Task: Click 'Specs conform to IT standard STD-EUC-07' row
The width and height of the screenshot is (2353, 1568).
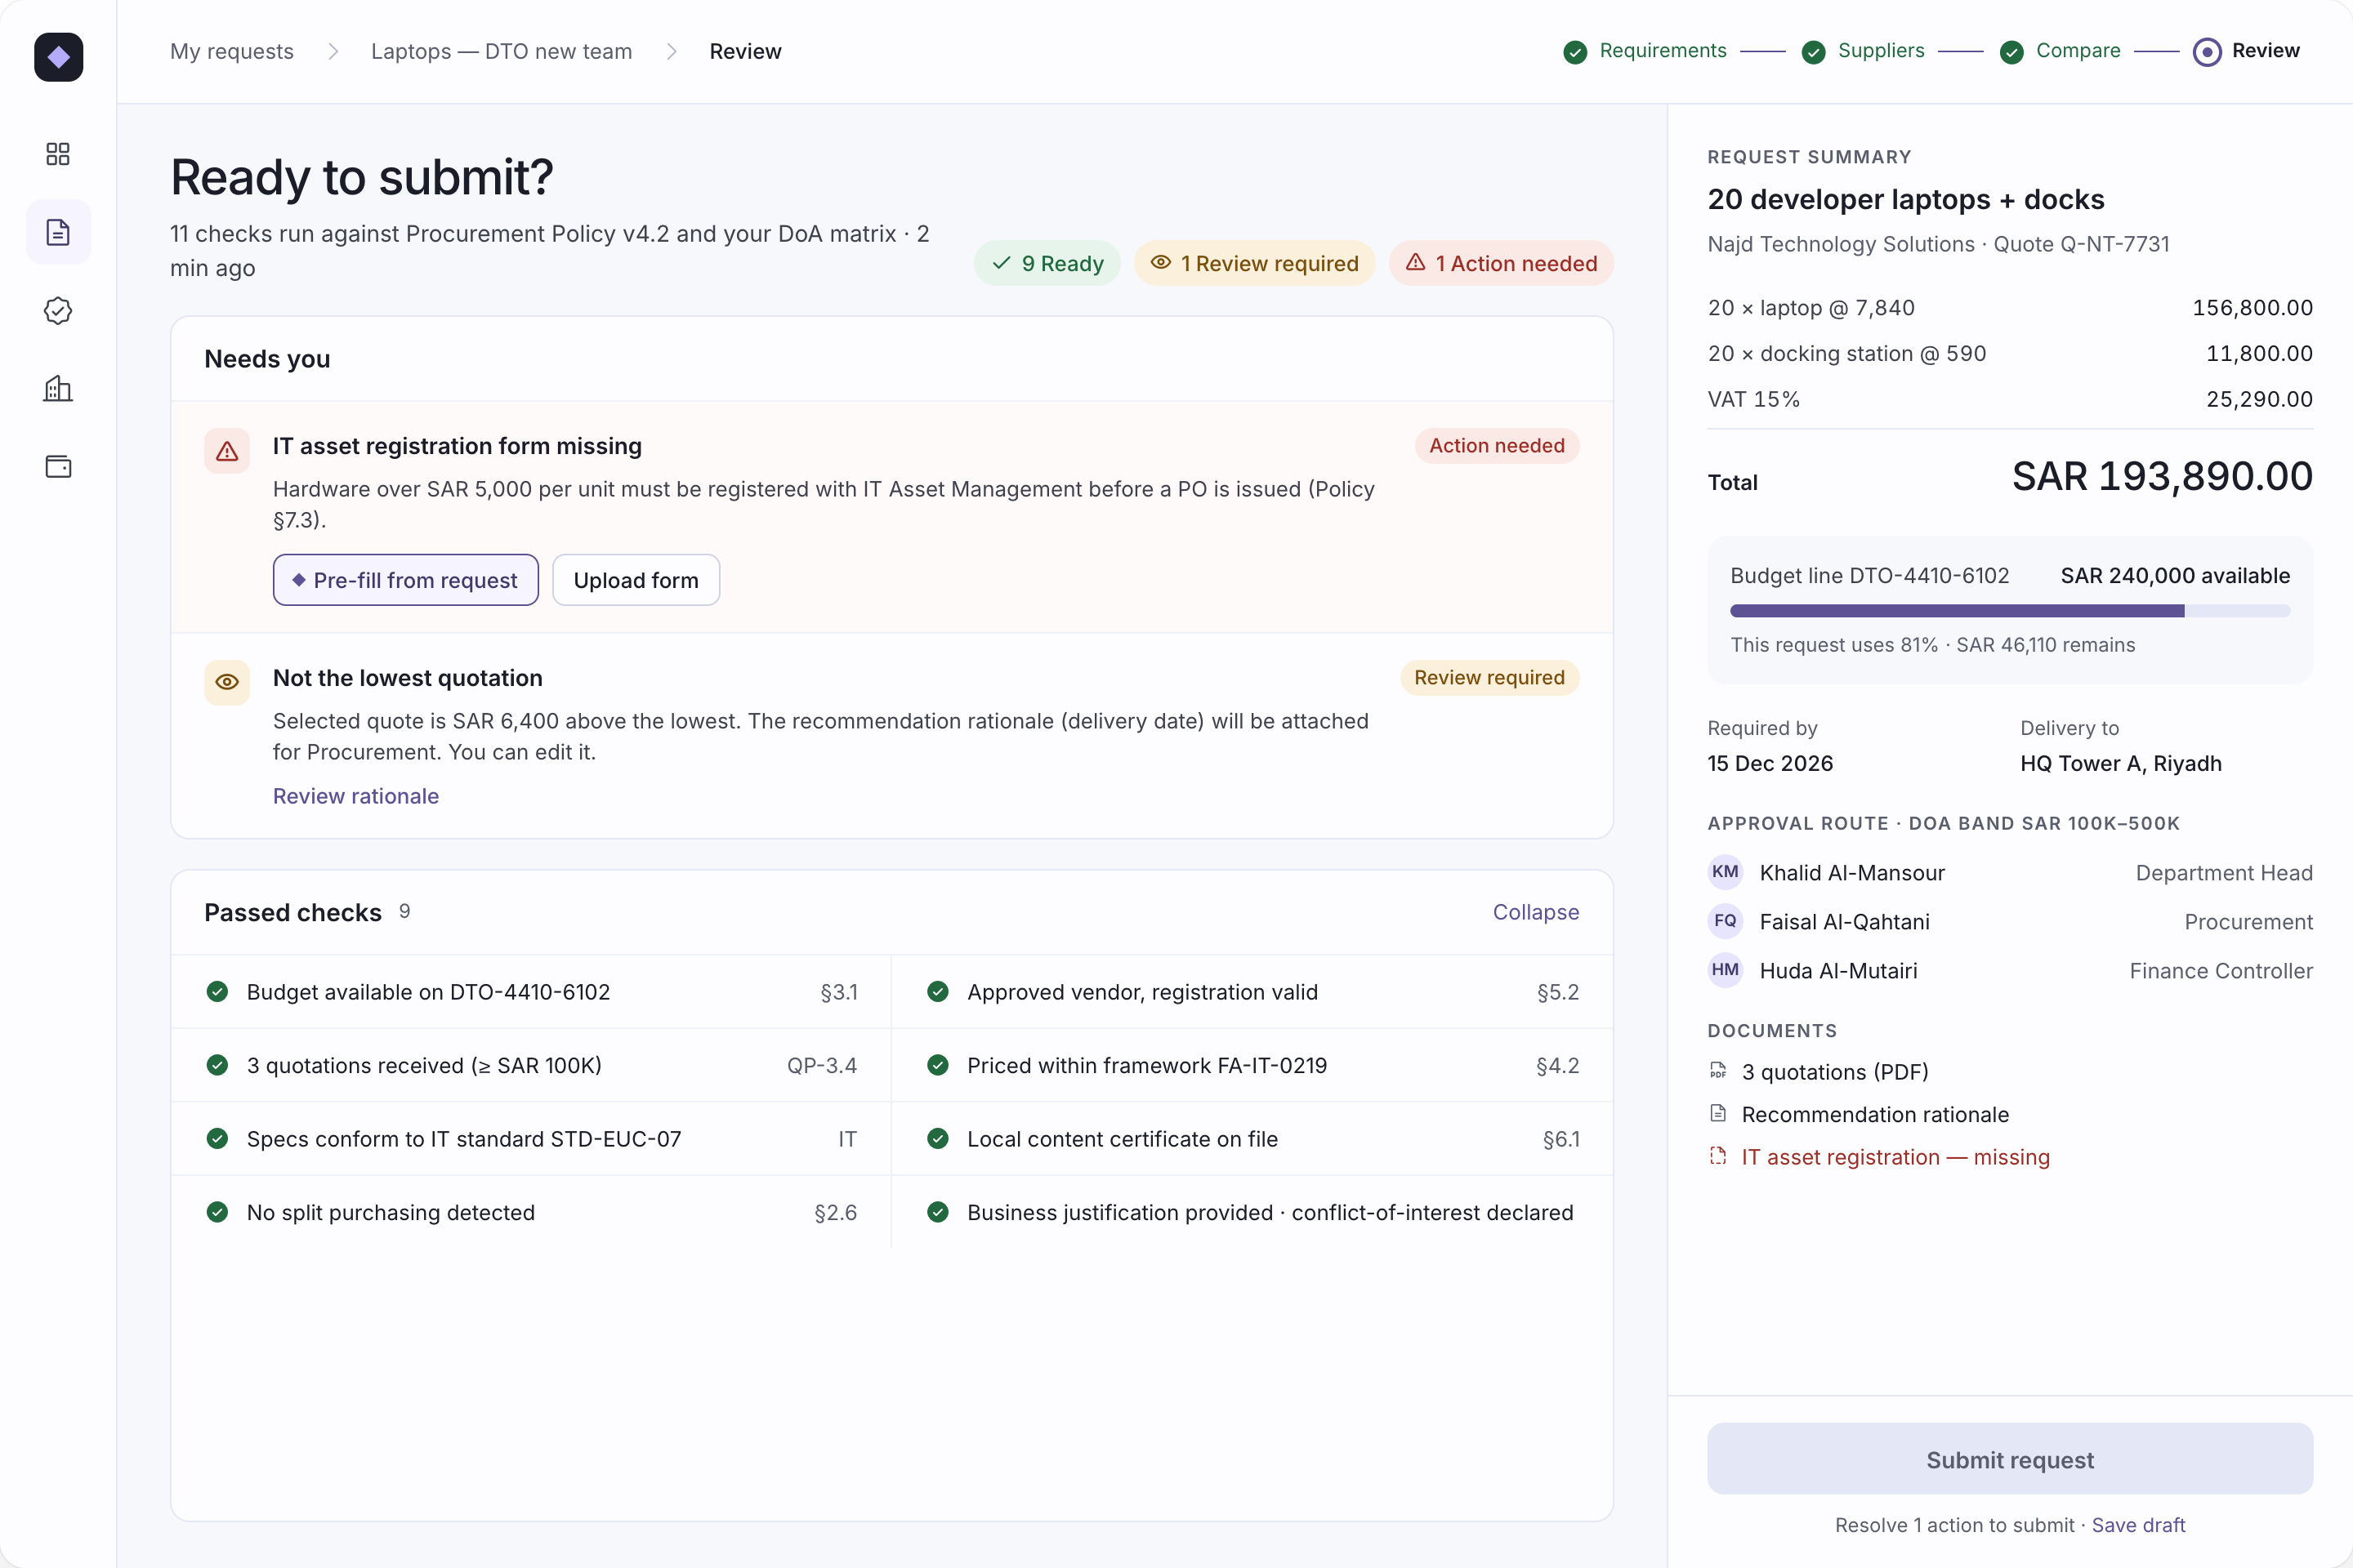Action: 531,1139
